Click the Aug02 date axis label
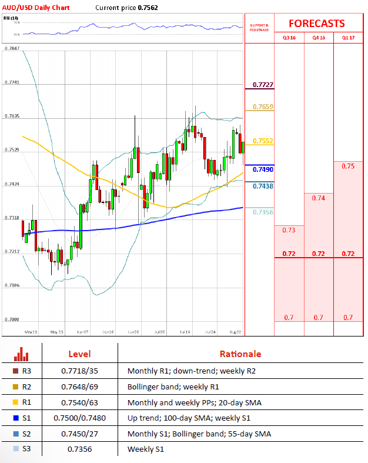Viewport: 368px width, 463px height. coord(235,332)
